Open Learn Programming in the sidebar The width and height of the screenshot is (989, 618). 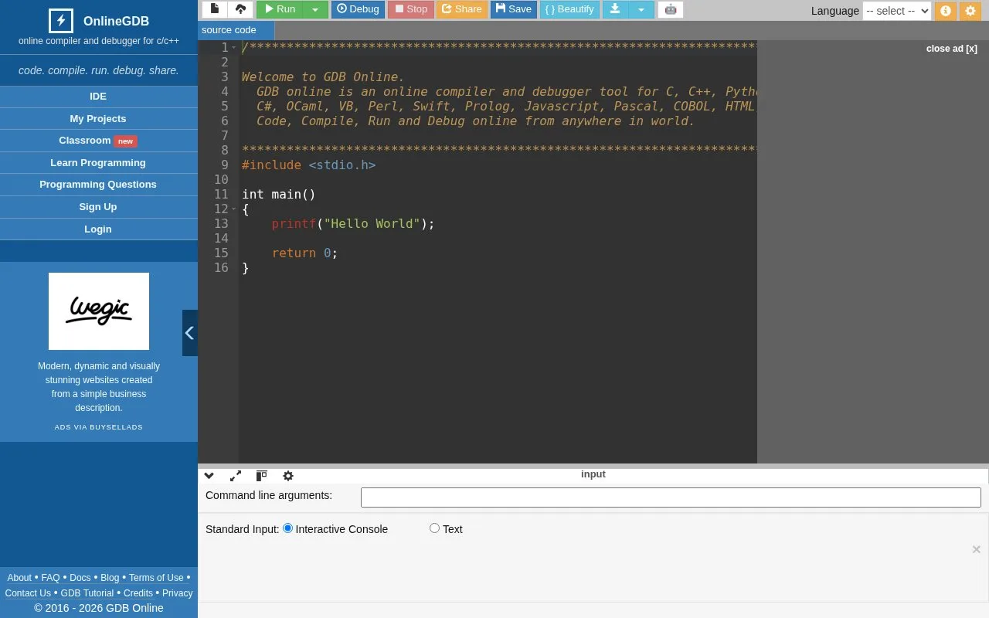click(98, 163)
